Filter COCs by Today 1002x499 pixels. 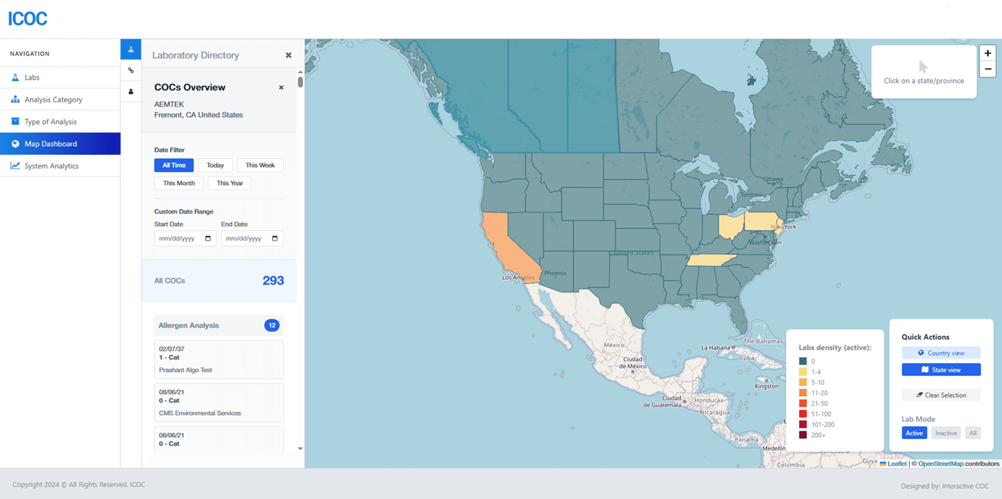(x=215, y=165)
